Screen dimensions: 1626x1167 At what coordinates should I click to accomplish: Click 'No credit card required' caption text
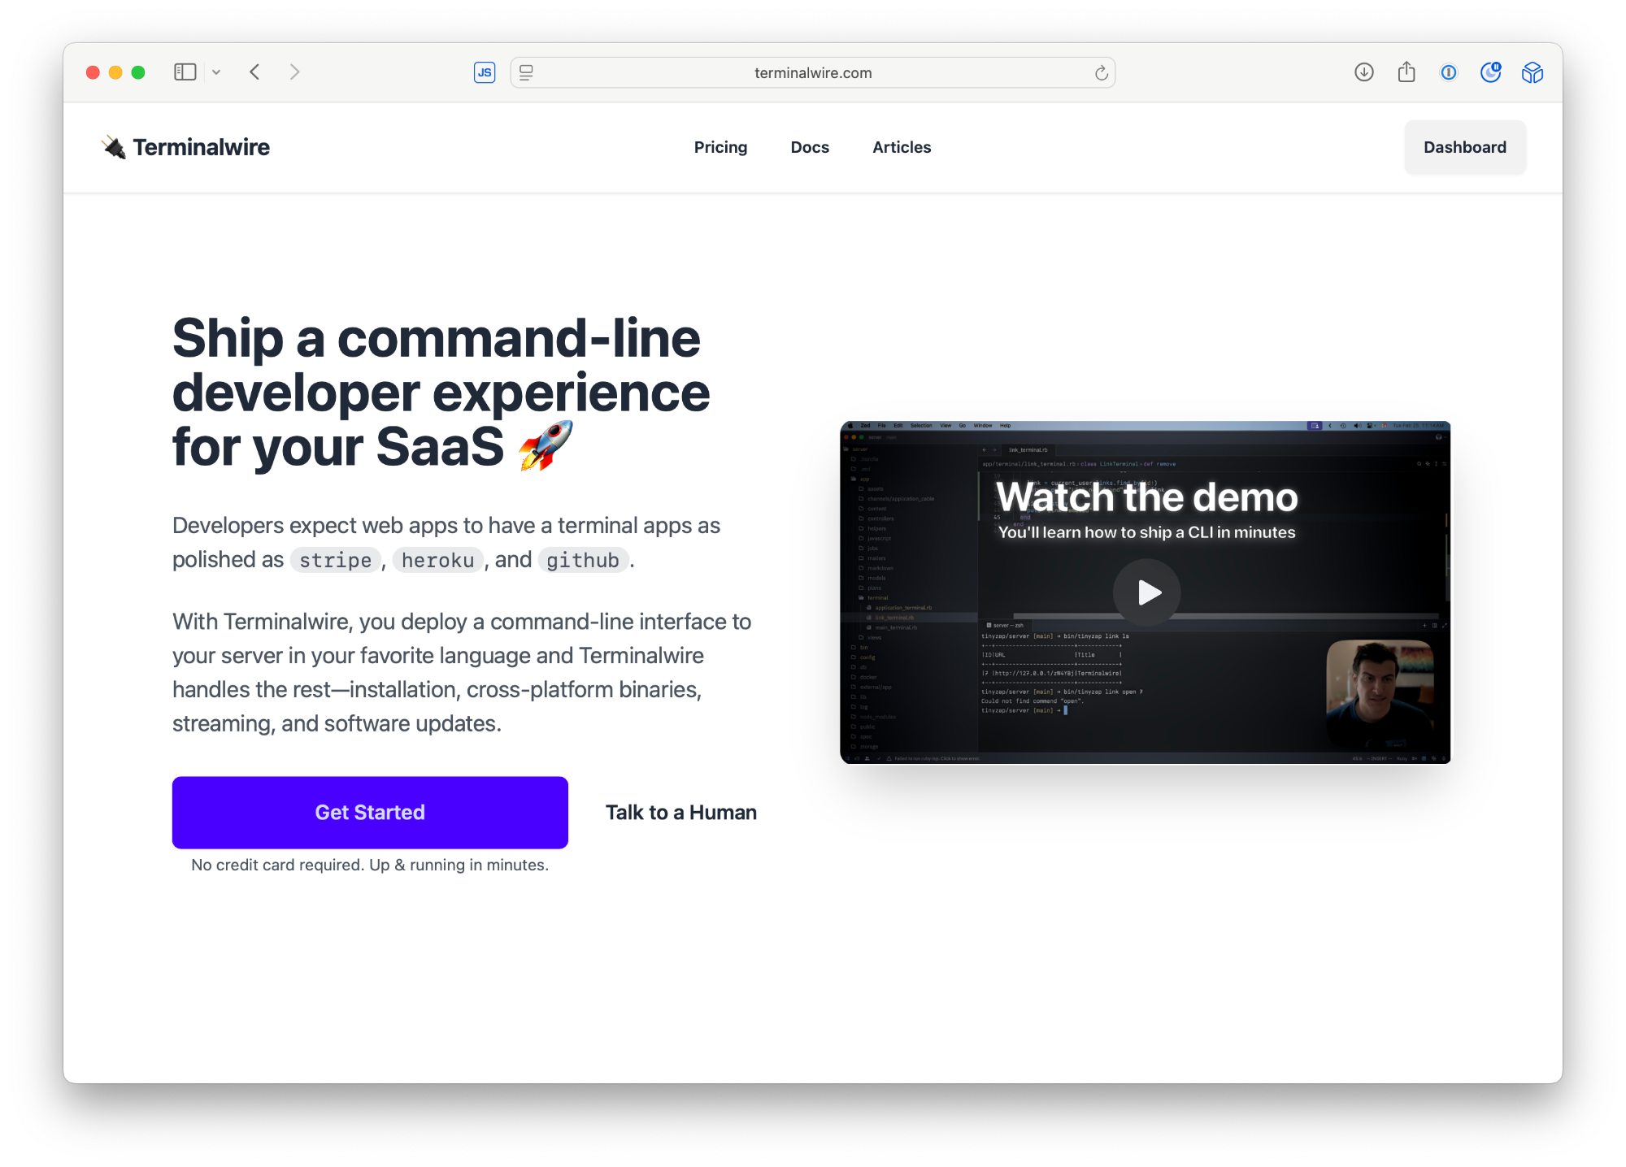[x=370, y=865]
